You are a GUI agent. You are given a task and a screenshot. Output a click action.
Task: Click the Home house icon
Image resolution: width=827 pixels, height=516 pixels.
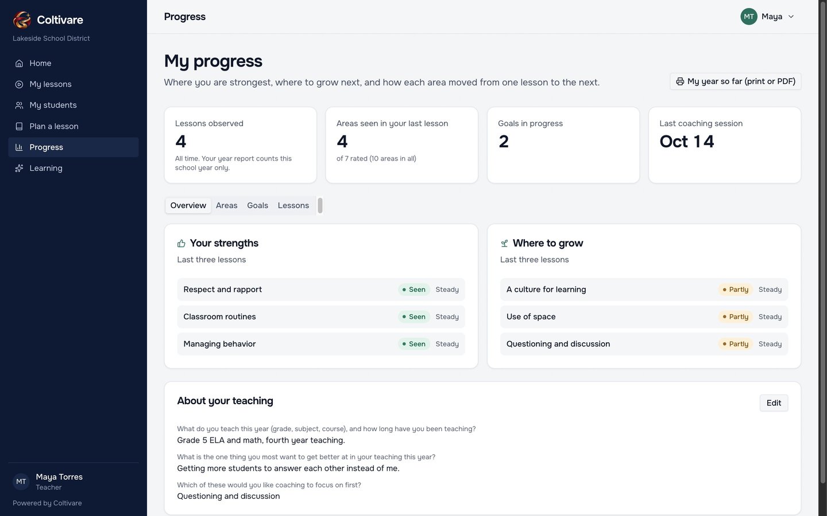(19, 63)
